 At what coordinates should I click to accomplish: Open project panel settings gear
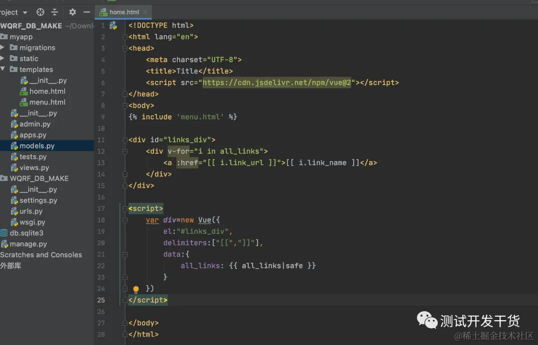point(72,12)
